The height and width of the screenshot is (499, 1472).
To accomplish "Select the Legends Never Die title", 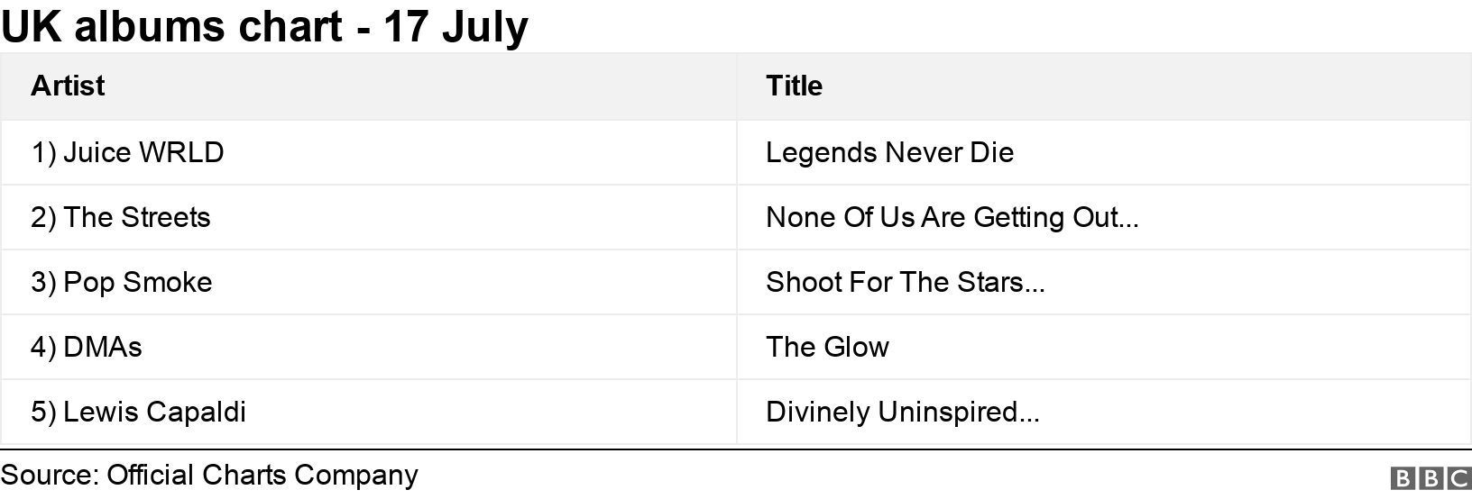I will point(889,152).
